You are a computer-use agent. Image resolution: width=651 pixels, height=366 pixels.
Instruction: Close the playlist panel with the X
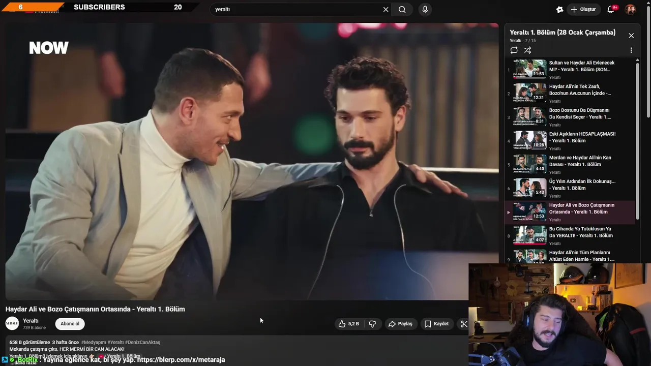pyautogui.click(x=631, y=36)
